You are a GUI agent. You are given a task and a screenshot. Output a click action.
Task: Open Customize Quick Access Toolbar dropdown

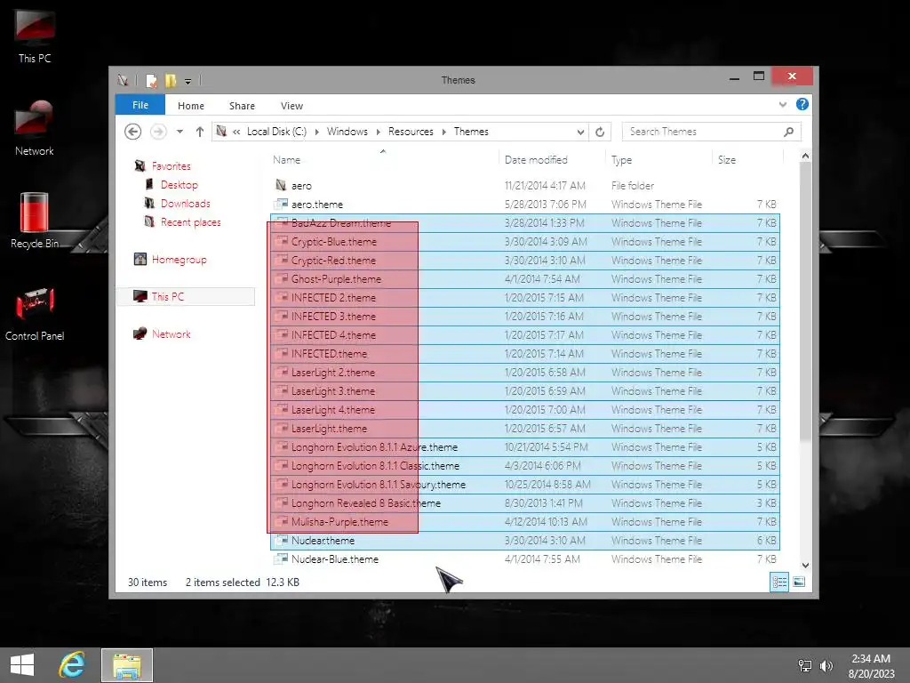pyautogui.click(x=188, y=81)
